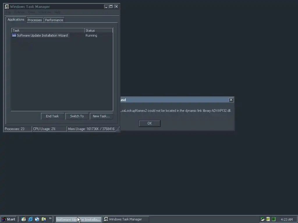Image resolution: width=298 pixels, height=223 pixels.
Task: Click the green CPU usage tray icon
Action: (x=274, y=219)
